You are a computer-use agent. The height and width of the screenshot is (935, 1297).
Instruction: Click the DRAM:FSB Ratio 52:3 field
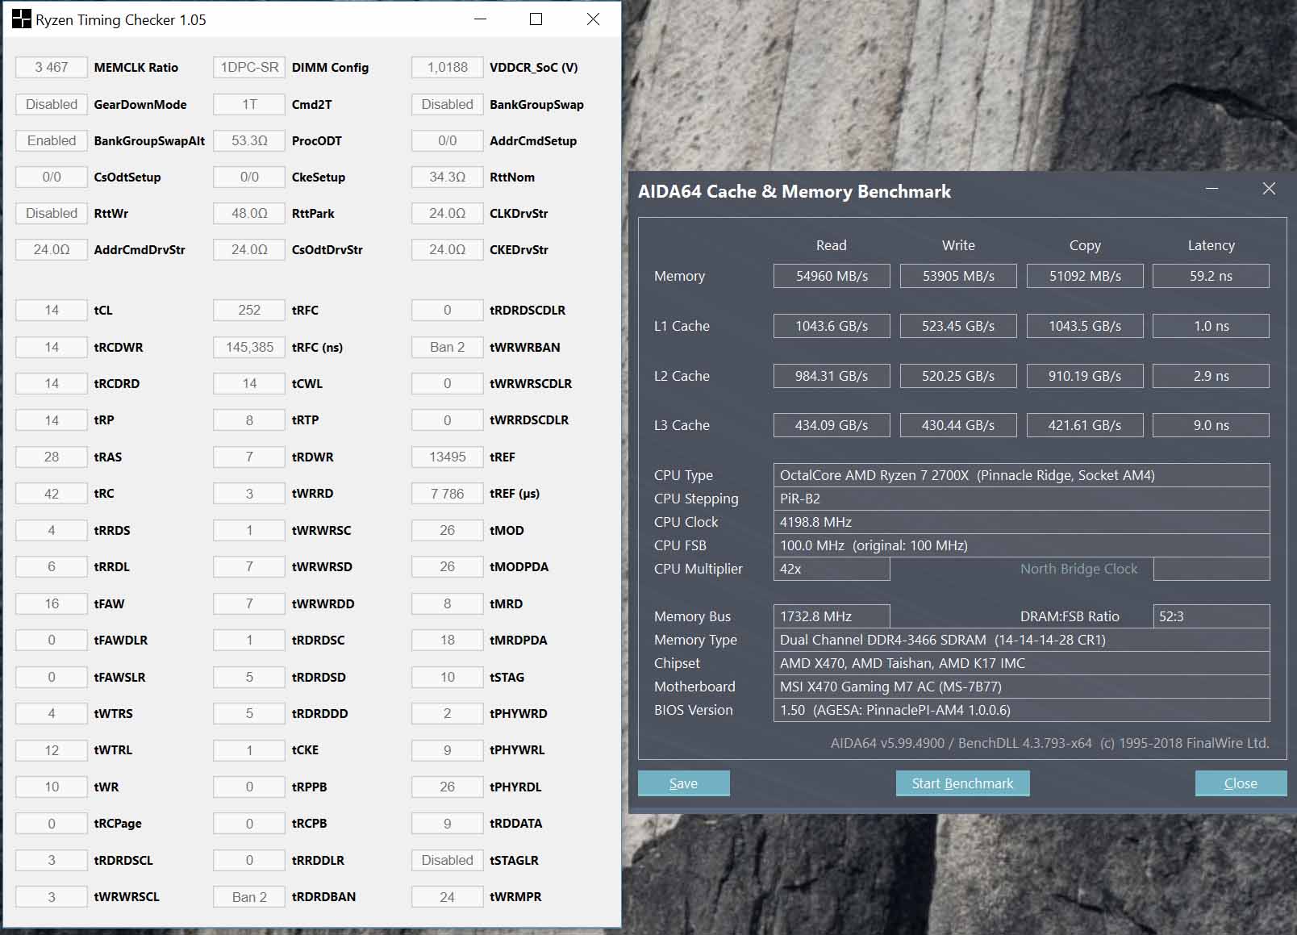1212,616
